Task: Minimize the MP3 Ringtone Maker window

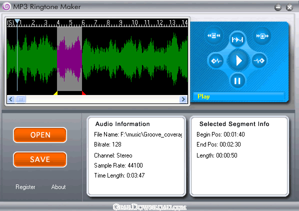Action: [278, 7]
